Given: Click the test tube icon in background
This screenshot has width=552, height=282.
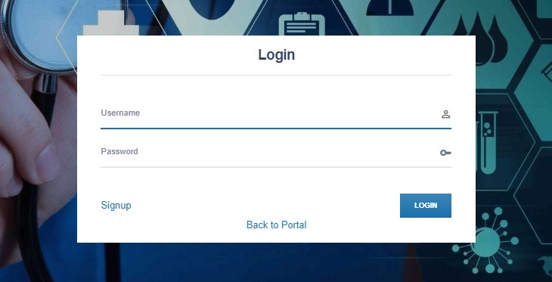Looking at the screenshot, I should click(x=488, y=142).
